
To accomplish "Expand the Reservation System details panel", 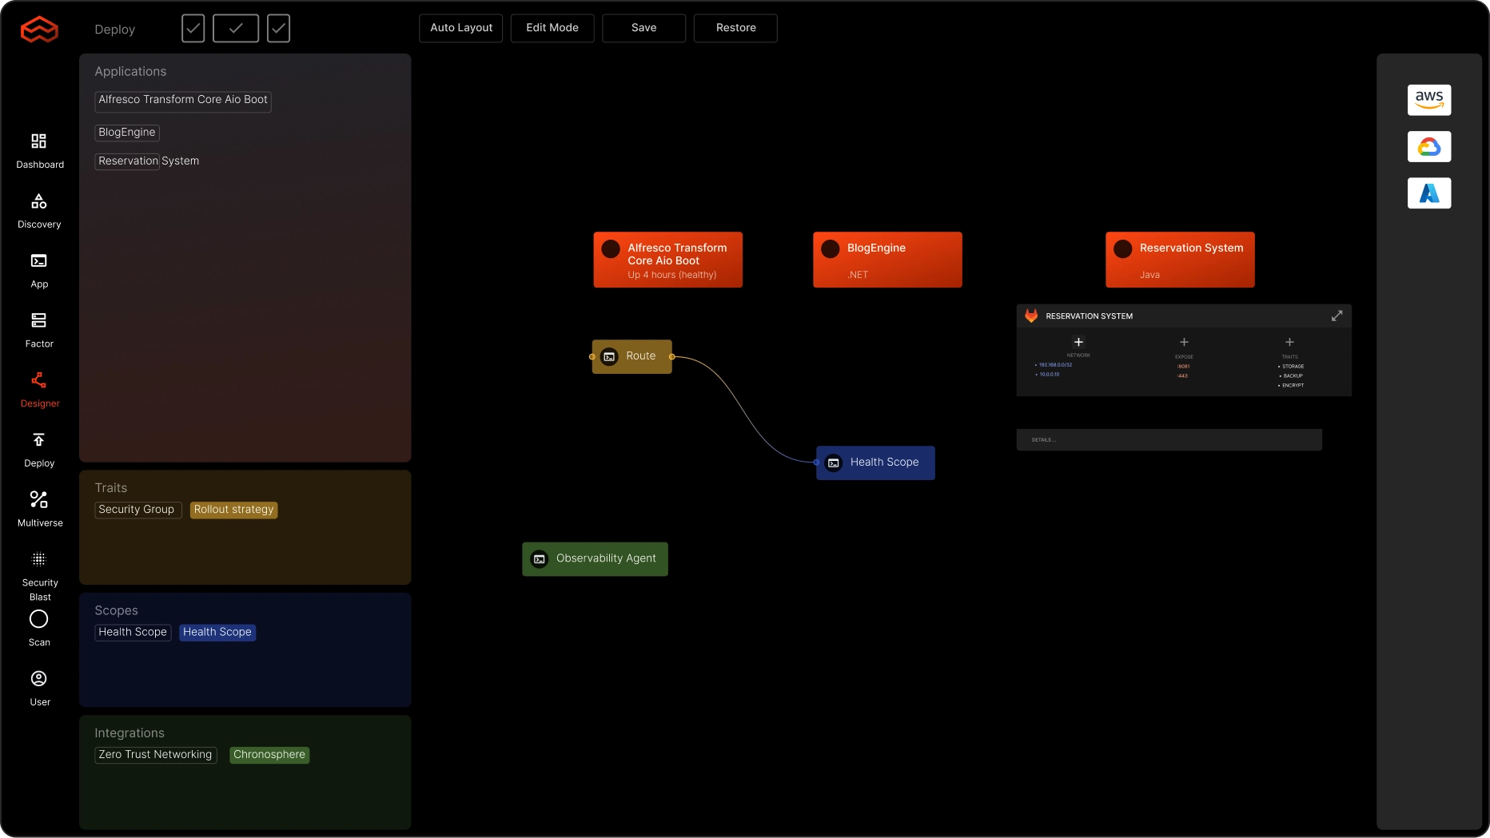I will pyautogui.click(x=1337, y=316).
